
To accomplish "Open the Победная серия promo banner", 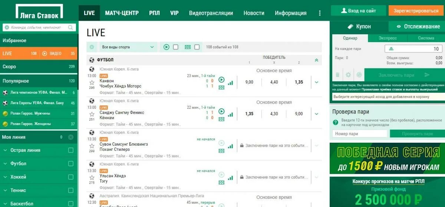I will pos(387,159).
